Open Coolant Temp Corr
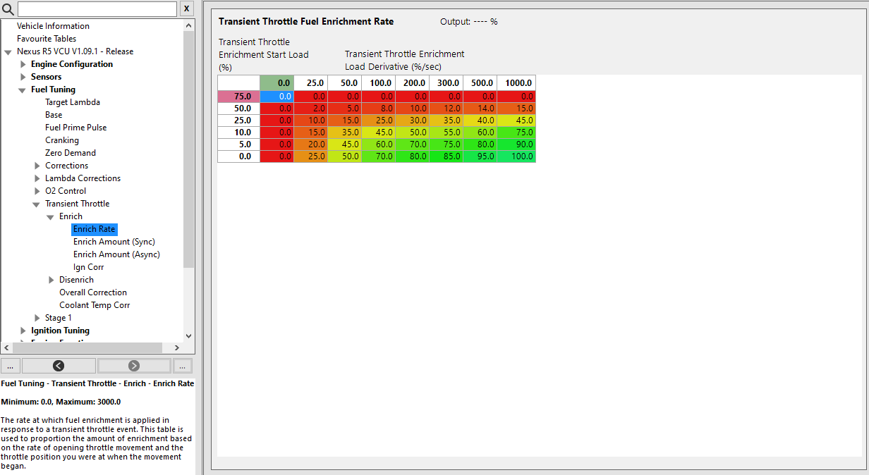 click(95, 305)
